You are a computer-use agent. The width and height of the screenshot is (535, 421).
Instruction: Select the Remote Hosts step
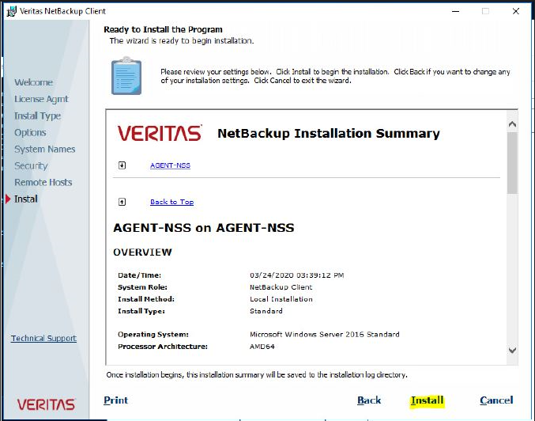pyautogui.click(x=43, y=183)
